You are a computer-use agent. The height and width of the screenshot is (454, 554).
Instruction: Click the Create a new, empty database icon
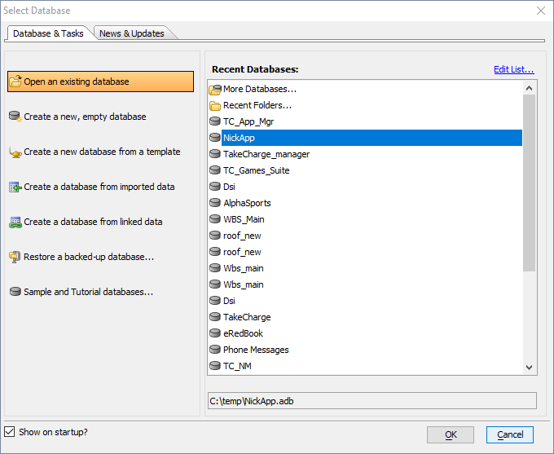[x=15, y=117]
